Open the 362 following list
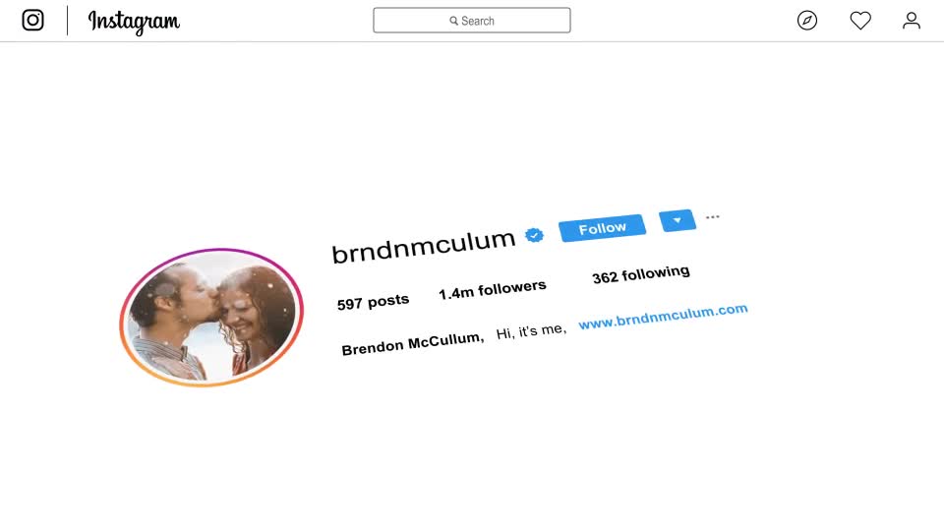 point(640,274)
